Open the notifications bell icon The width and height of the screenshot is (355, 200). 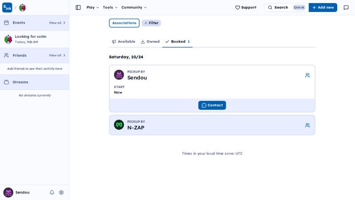tap(52, 192)
